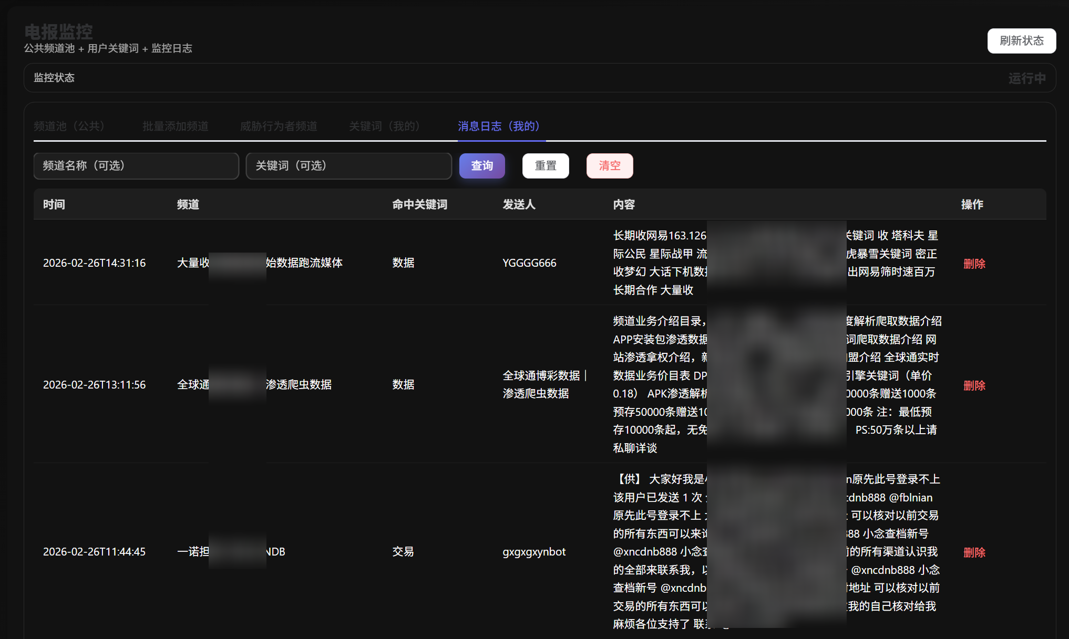Click the 电报监控 page title
The height and width of the screenshot is (639, 1069).
pos(58,32)
